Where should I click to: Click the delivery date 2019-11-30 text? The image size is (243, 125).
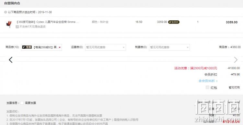pos(45,12)
